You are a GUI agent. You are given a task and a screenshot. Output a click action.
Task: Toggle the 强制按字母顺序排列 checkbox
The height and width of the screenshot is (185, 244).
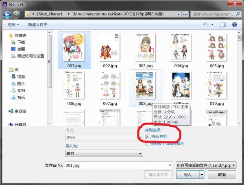coord(147,144)
